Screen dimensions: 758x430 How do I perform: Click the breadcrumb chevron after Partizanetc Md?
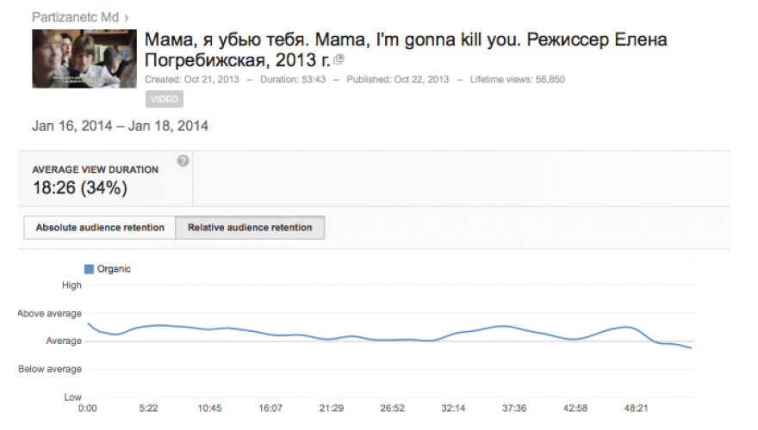click(x=127, y=18)
